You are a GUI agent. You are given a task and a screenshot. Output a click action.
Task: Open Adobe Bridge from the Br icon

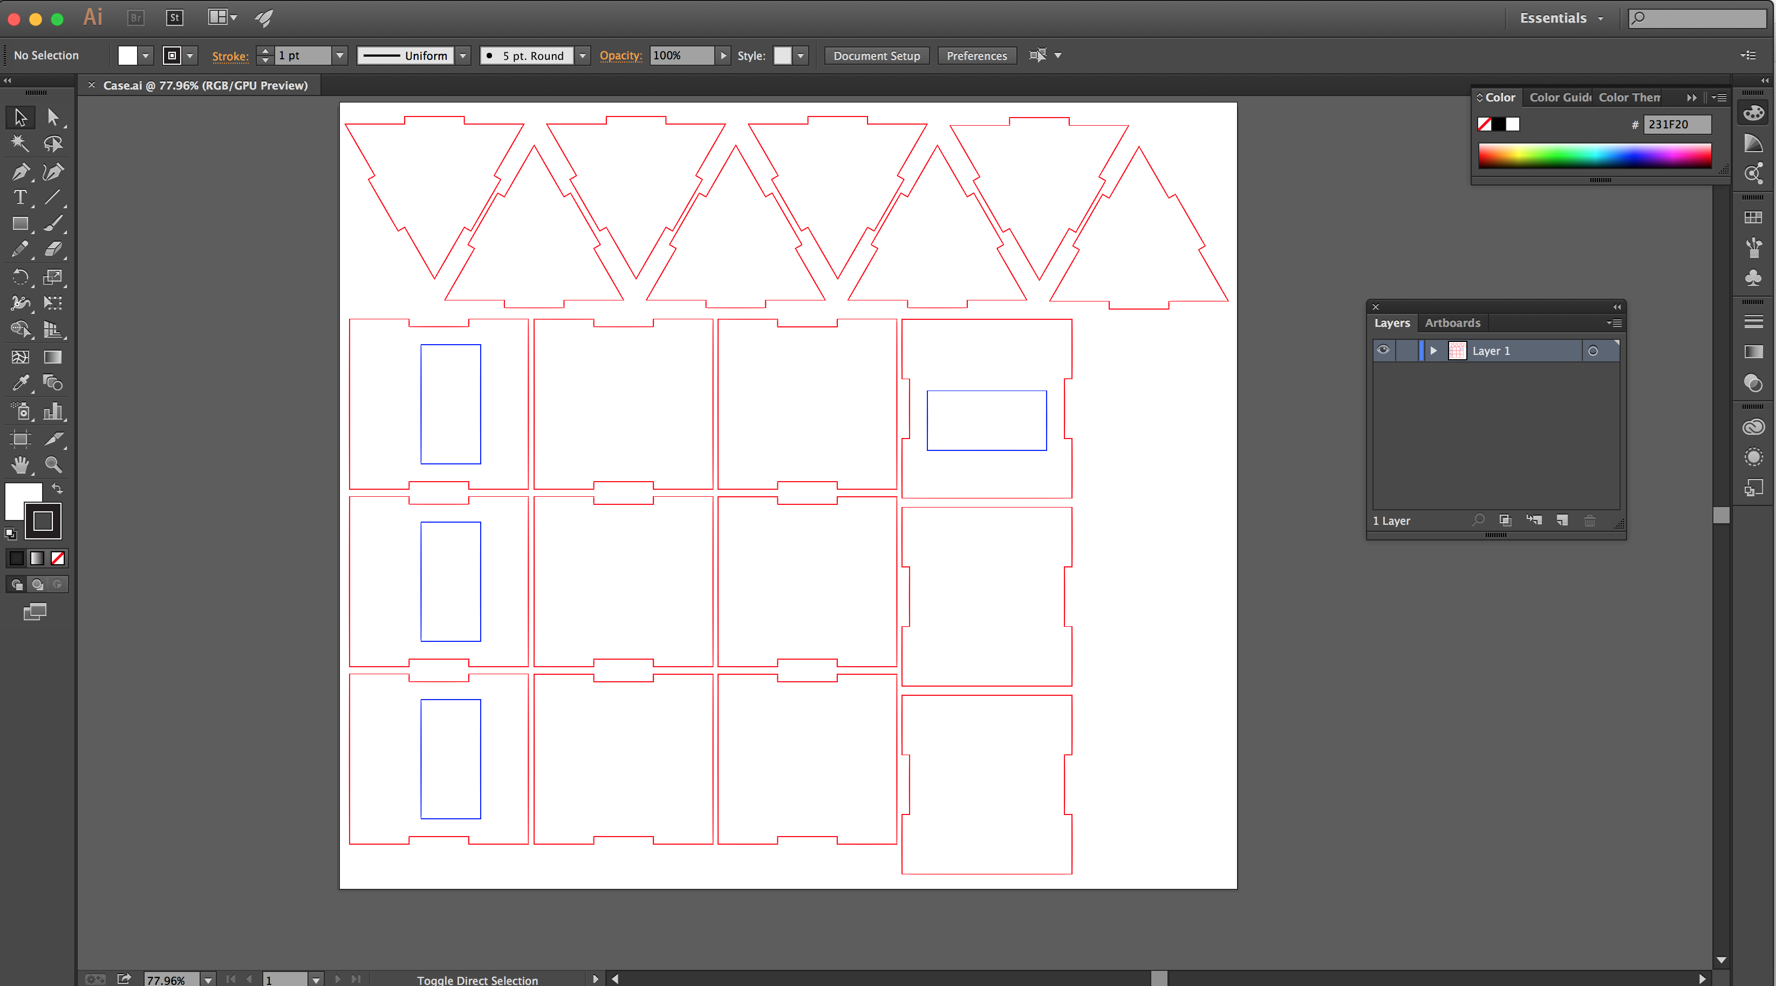(x=136, y=18)
